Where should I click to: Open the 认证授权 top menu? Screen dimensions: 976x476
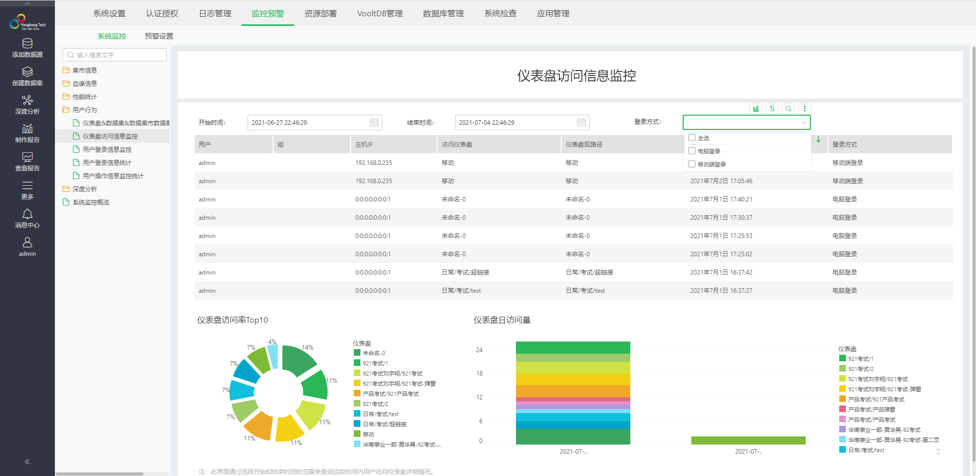coord(162,13)
